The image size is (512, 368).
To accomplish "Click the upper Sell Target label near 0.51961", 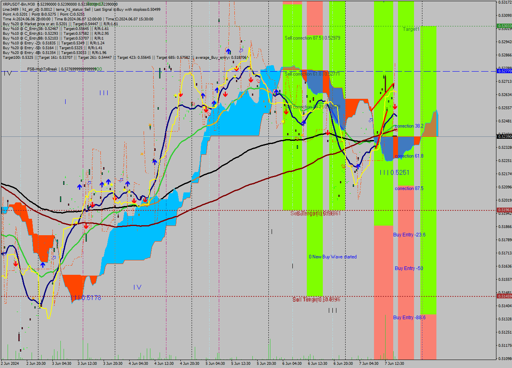I will pos(315,214).
